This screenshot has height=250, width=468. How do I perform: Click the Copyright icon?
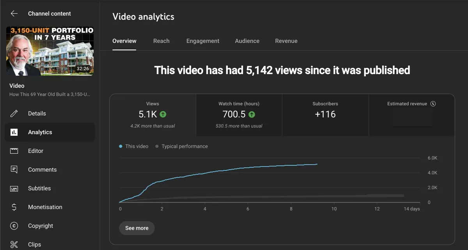14,226
